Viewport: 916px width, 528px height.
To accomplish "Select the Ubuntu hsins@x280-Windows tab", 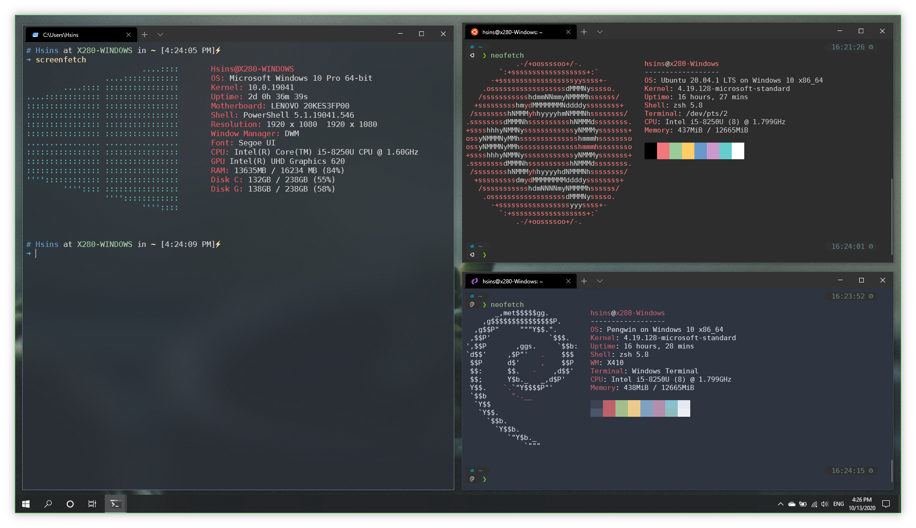I will pyautogui.click(x=521, y=32).
